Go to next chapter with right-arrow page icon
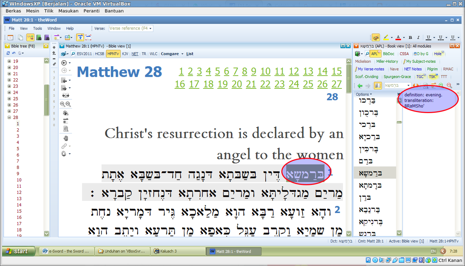The height and width of the screenshot is (266, 465). point(65,88)
